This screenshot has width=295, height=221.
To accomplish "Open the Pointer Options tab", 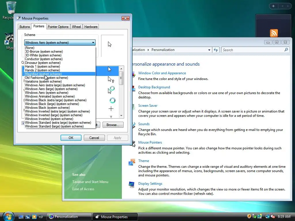I will (58, 27).
